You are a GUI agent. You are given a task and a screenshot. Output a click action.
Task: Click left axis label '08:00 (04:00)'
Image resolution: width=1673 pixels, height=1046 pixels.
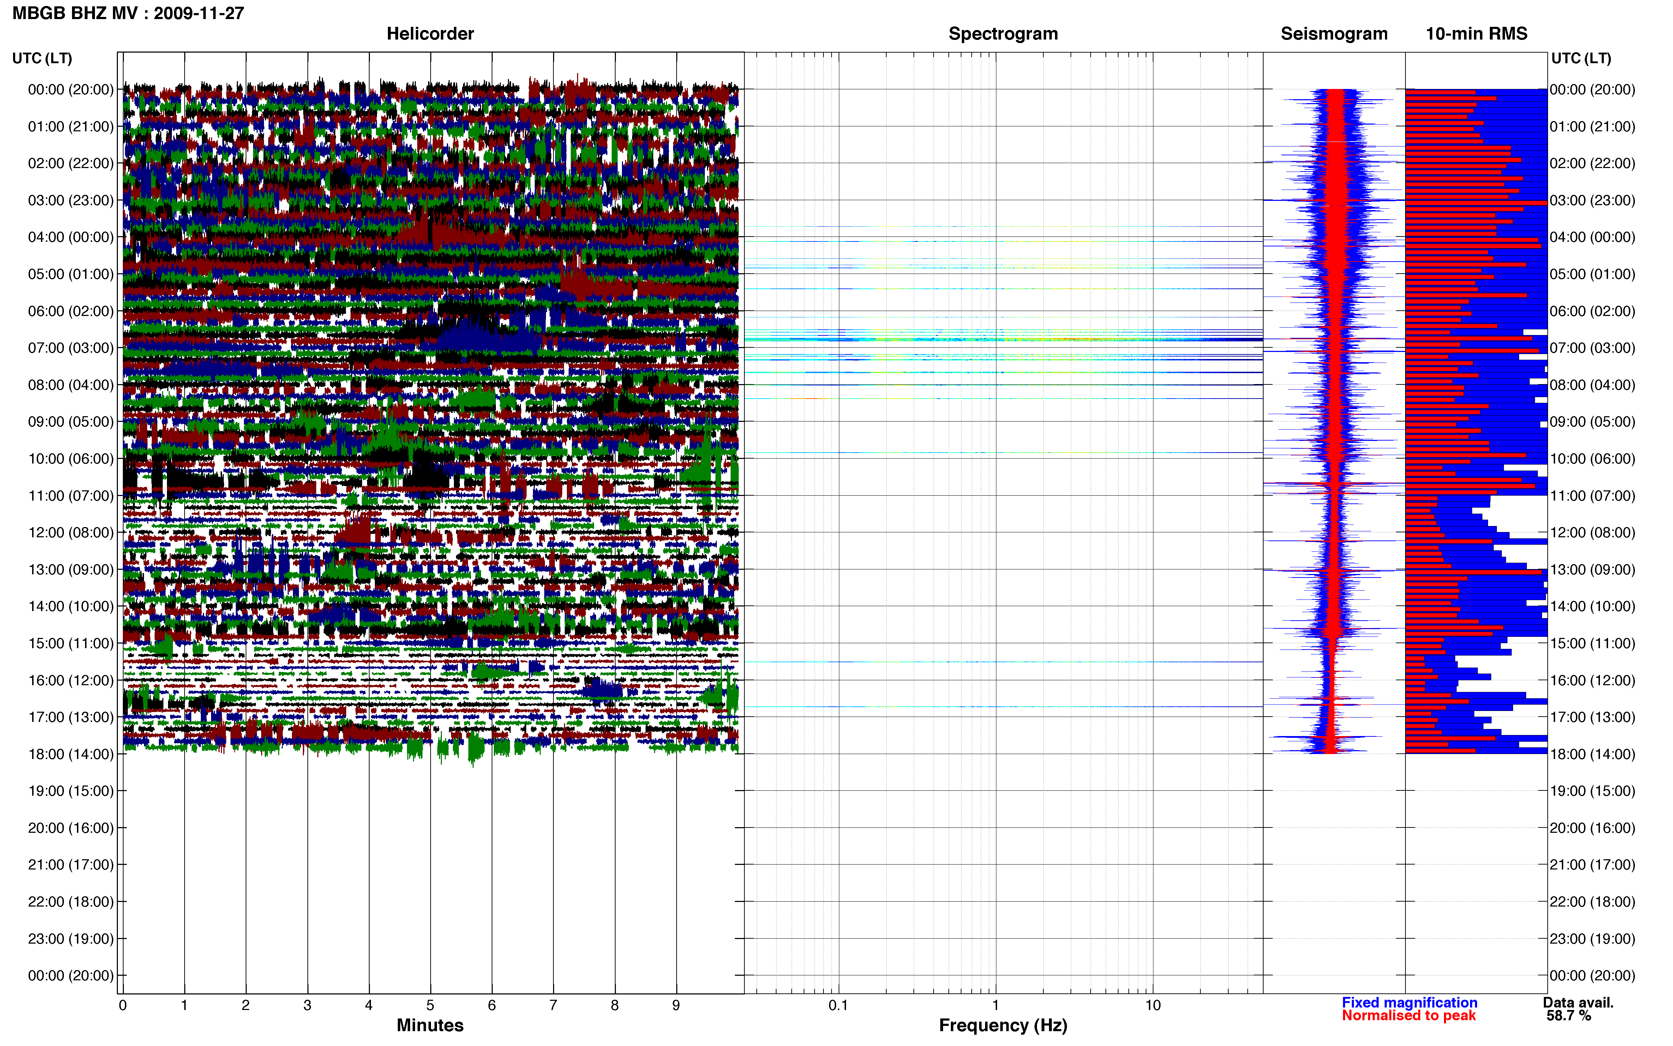[71, 385]
